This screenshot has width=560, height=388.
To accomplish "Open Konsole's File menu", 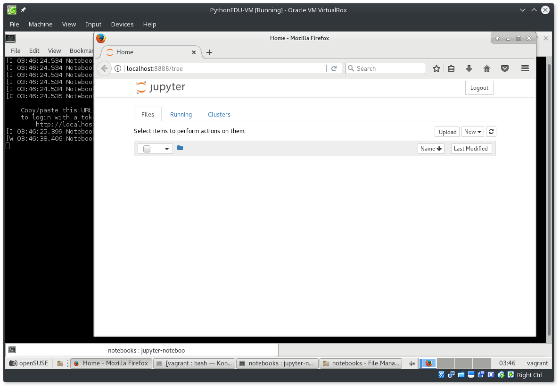I will click(16, 51).
